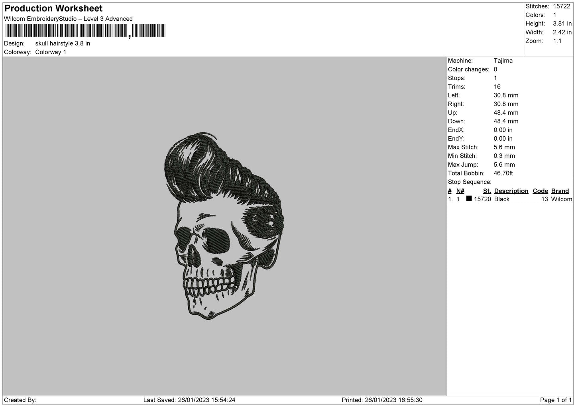Click the Stop Sequence section label
576x407 pixels.
470,182
